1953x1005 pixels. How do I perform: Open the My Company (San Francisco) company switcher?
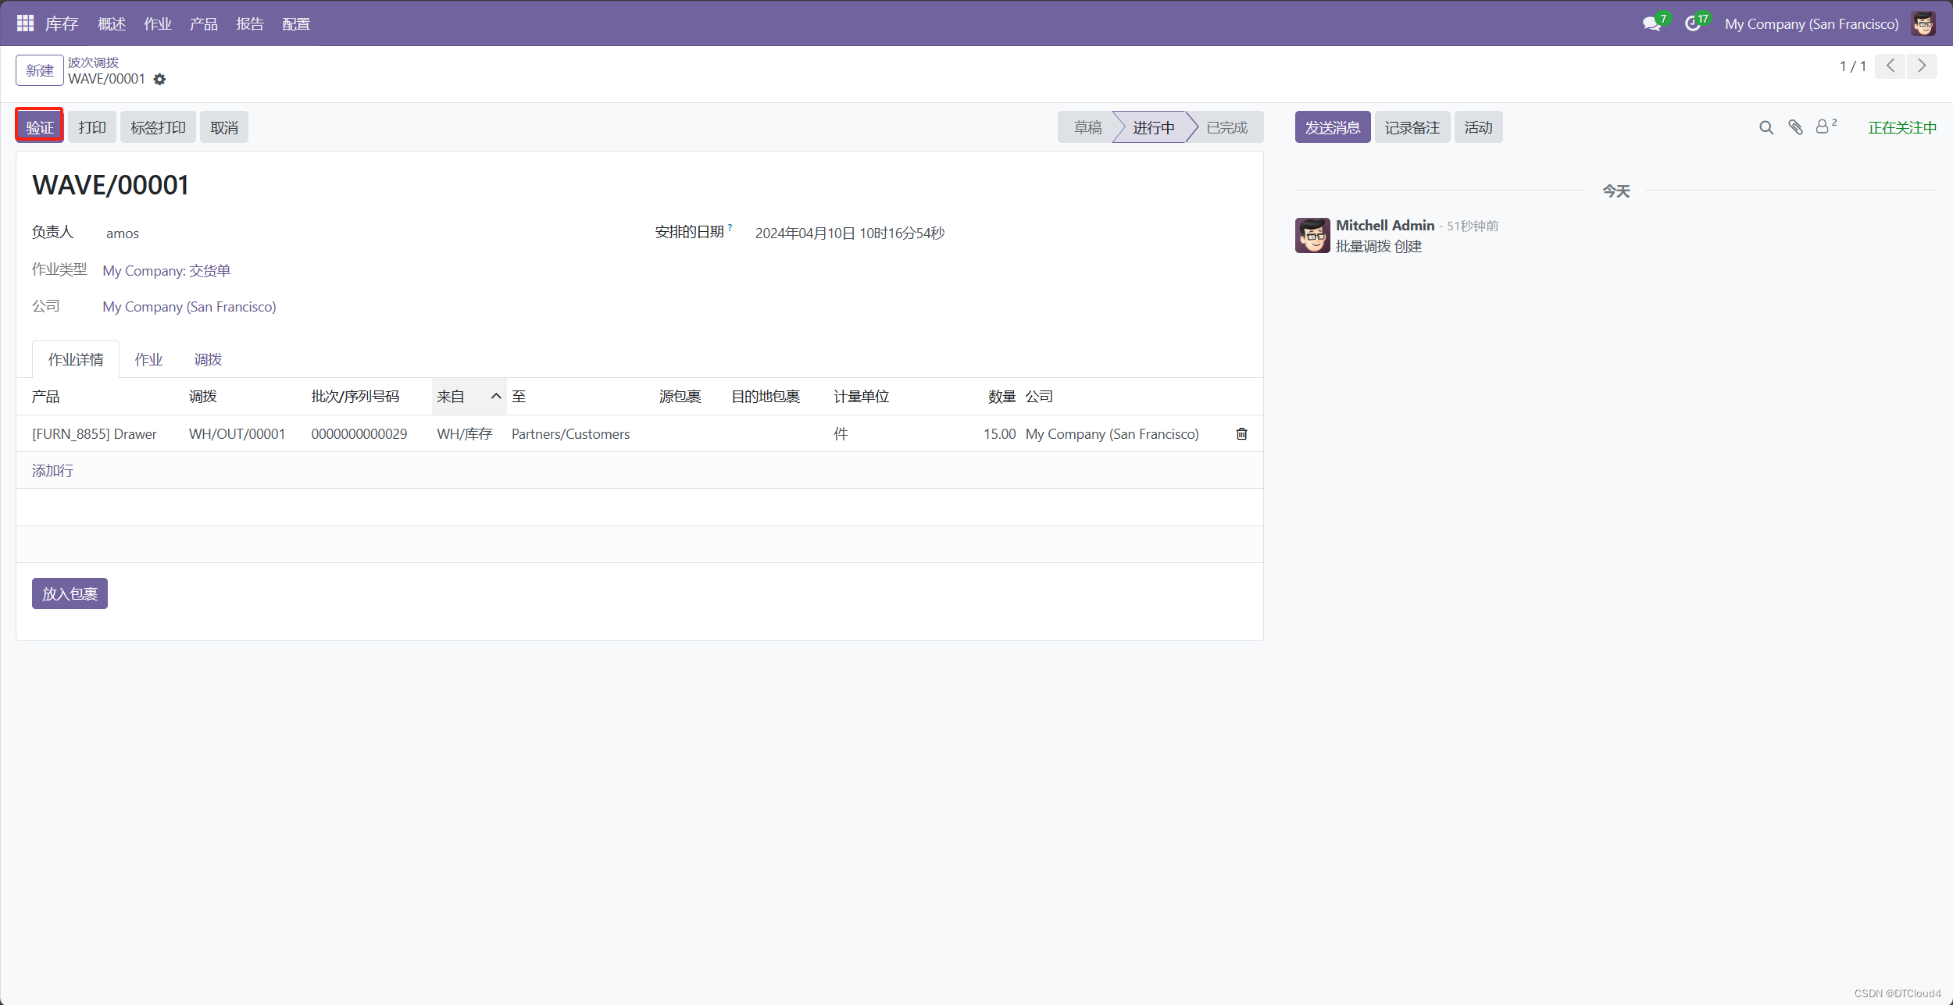[x=1811, y=24]
